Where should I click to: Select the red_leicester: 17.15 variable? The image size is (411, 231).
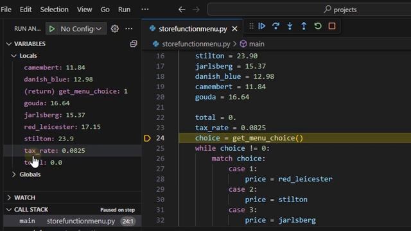pyautogui.click(x=73, y=127)
